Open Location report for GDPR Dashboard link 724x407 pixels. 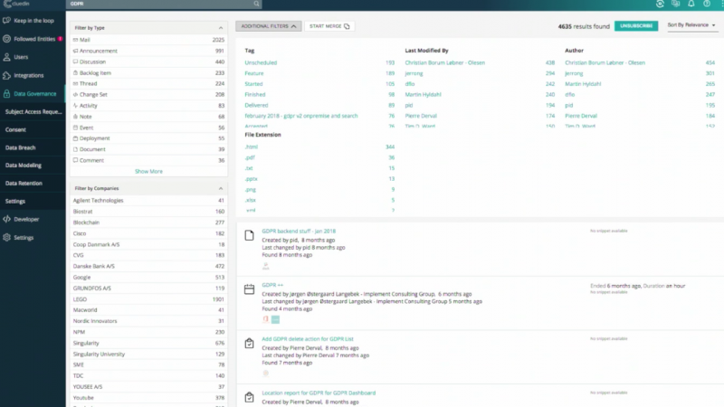tap(319, 393)
